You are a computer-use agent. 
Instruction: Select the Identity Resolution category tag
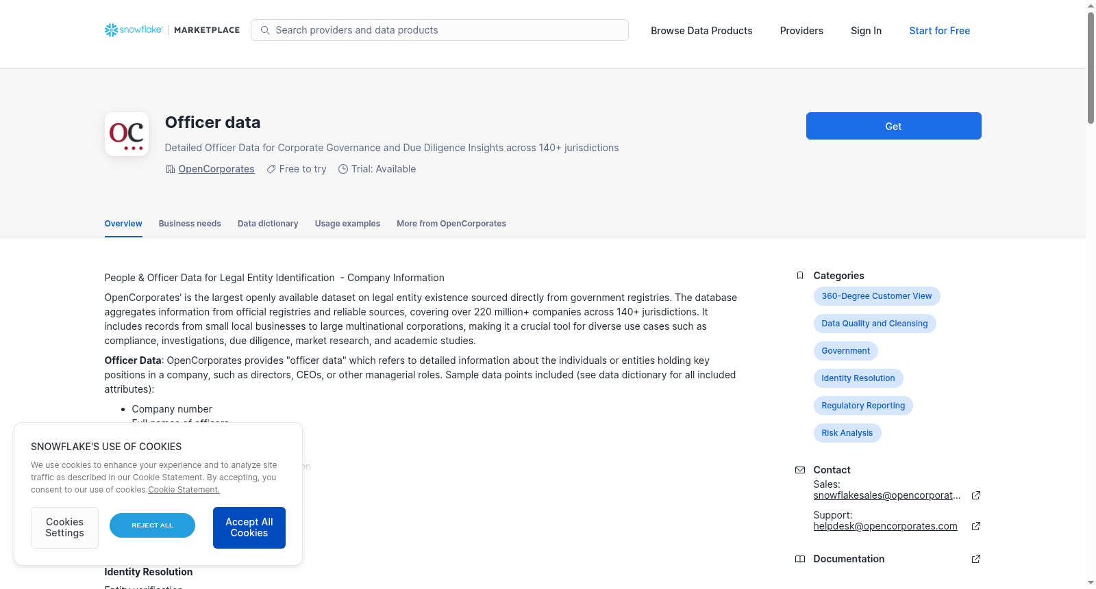pos(858,378)
